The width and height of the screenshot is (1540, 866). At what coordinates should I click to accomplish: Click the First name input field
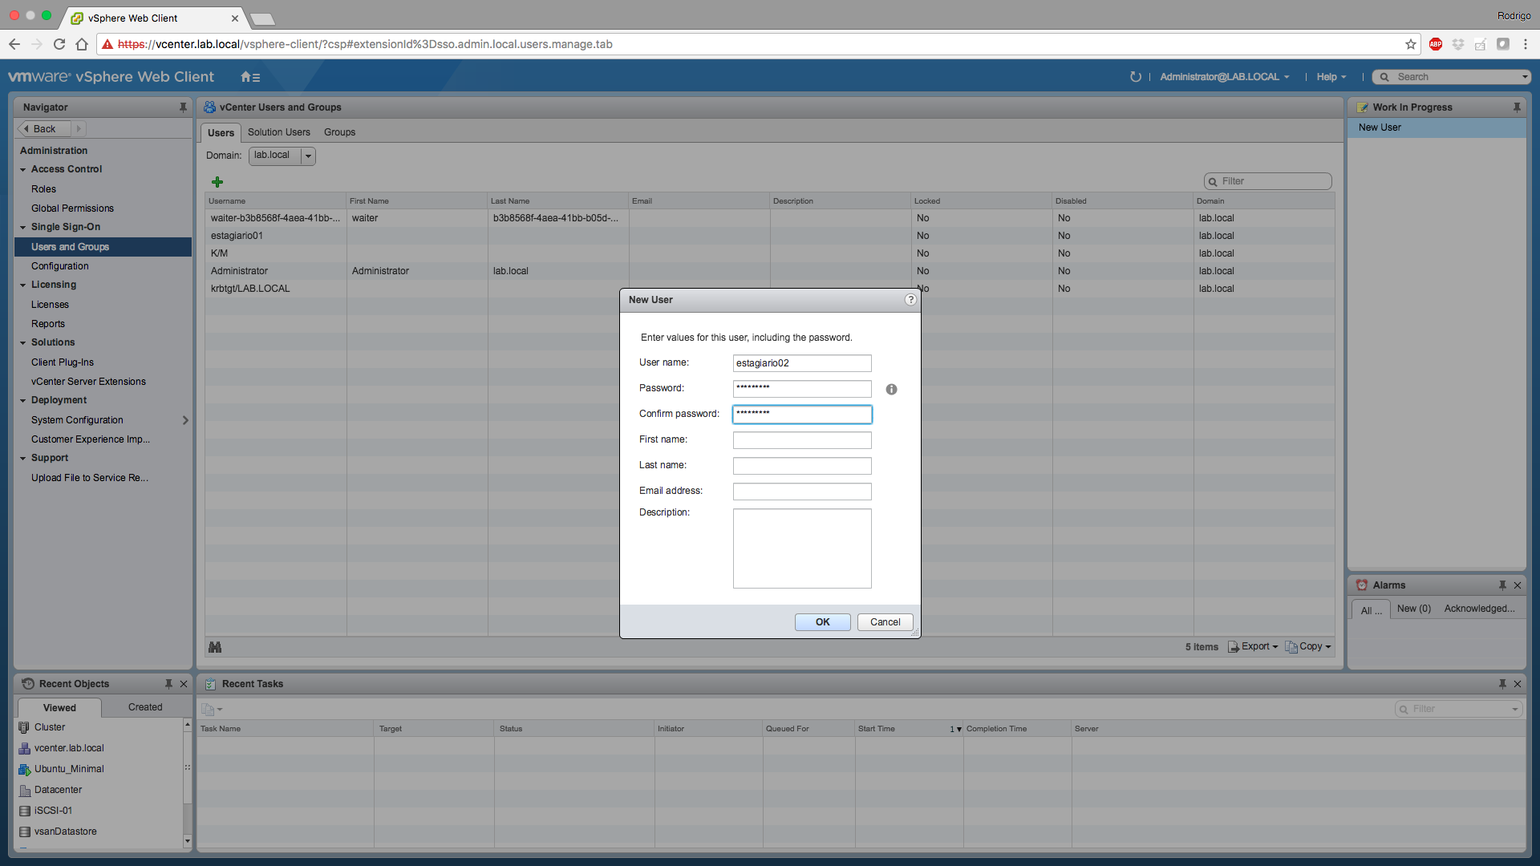click(x=801, y=440)
